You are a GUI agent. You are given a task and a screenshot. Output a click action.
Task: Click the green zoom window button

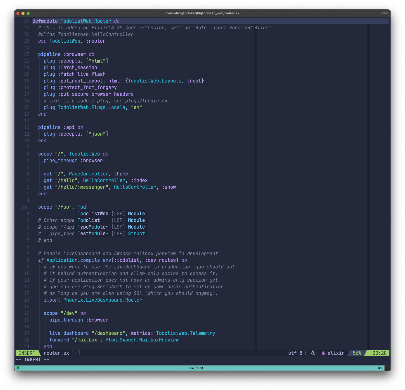[x=28, y=13]
